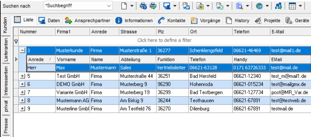
Task: Sort by the Nummer column header
Action: click(x=37, y=32)
